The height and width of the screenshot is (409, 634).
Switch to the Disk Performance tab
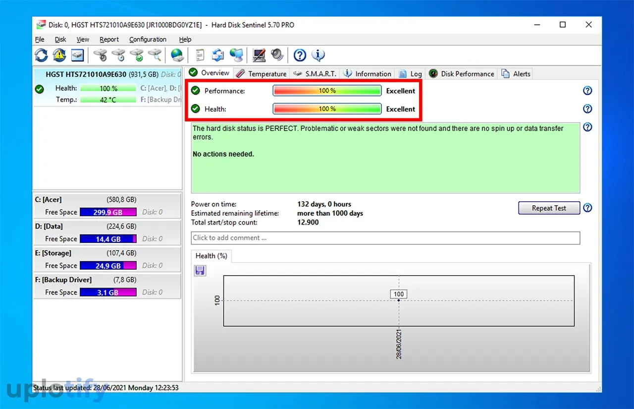click(462, 74)
